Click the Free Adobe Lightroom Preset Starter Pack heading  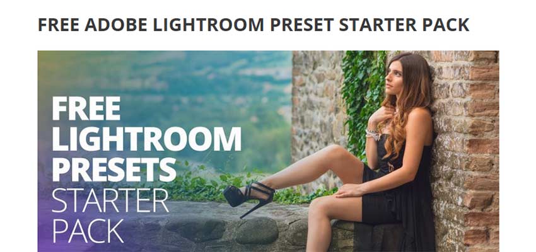[253, 25]
